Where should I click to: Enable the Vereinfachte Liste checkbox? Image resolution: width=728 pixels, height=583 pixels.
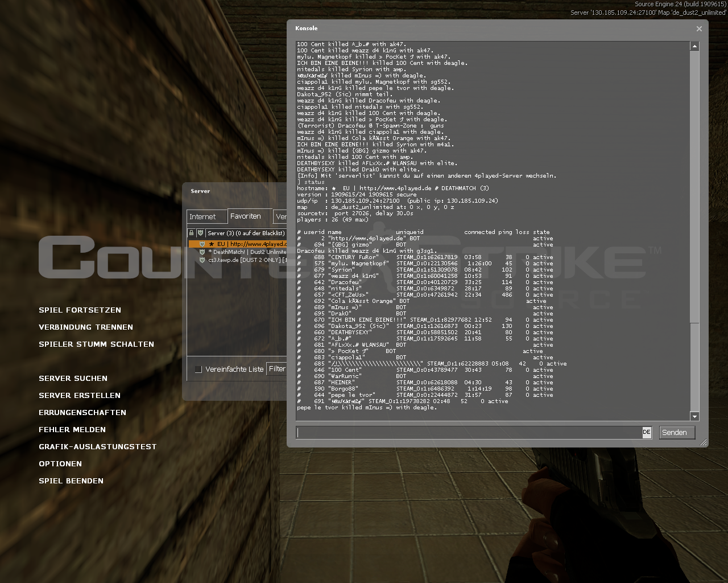(x=198, y=369)
